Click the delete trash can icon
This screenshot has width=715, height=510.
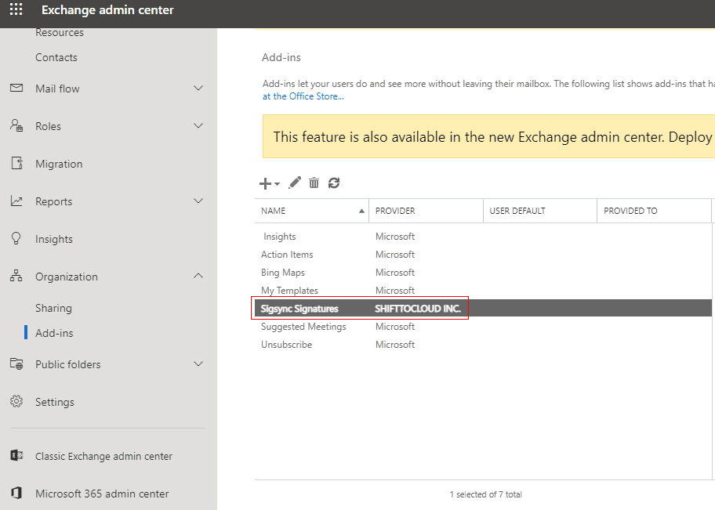coord(314,183)
